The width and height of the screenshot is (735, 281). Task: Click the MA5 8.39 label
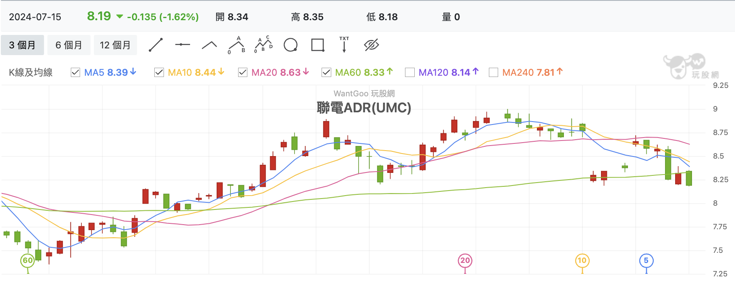point(110,72)
